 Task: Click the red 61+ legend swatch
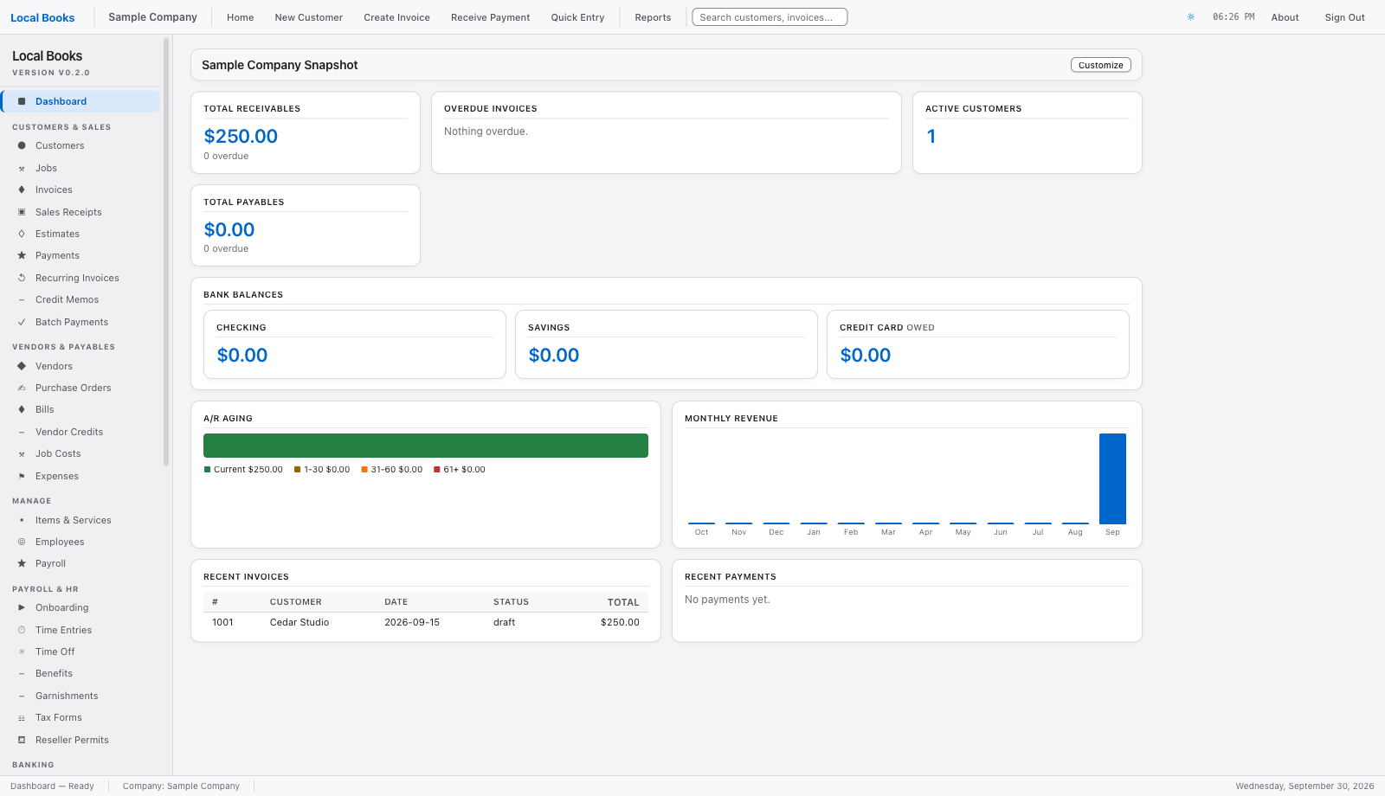(x=437, y=470)
